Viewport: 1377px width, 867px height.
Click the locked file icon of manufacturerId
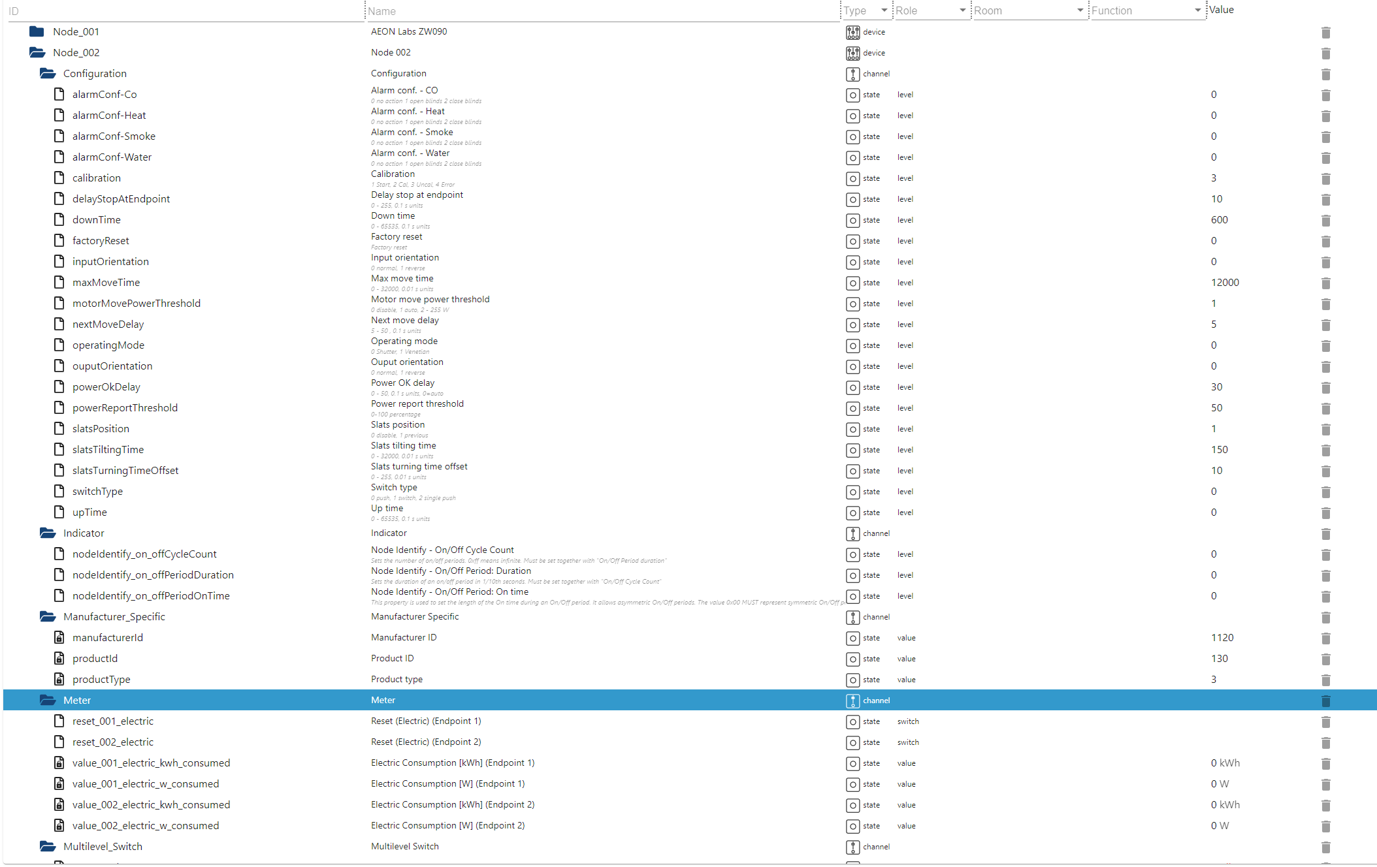pos(59,638)
